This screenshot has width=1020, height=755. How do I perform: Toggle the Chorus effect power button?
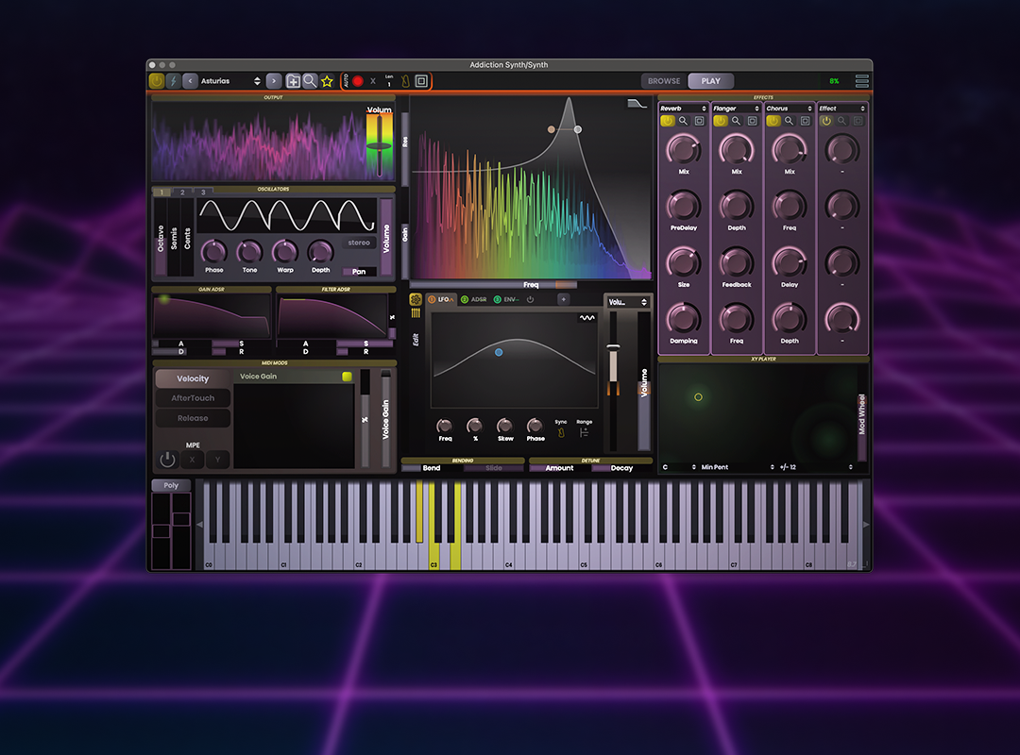tap(773, 121)
